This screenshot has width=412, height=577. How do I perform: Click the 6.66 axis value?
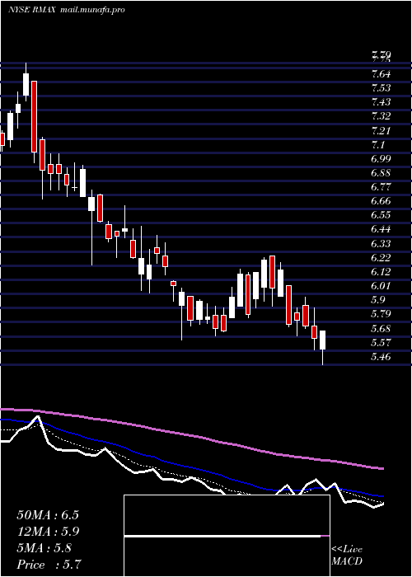pos(381,201)
